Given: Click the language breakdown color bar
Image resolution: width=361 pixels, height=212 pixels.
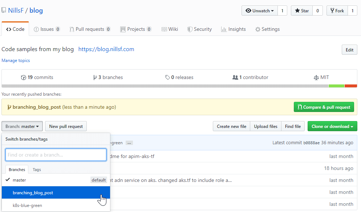Looking at the screenshot, I should click(179, 86).
